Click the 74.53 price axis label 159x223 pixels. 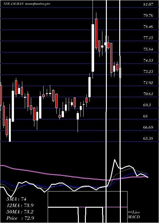pos(148,60)
